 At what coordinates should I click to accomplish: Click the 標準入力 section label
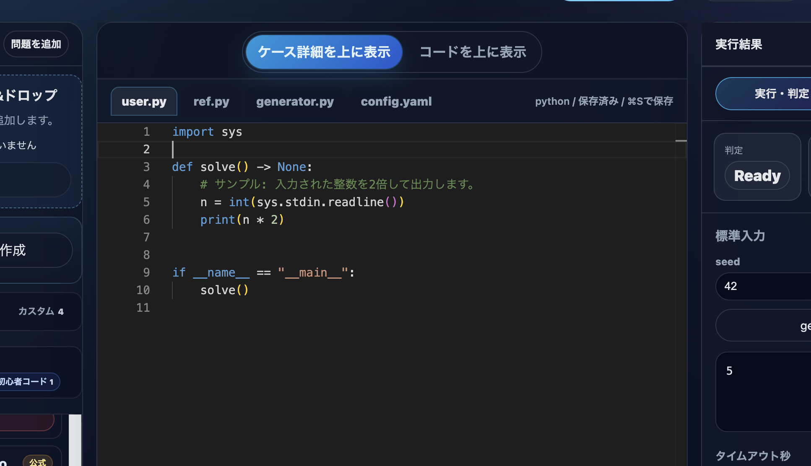(x=740, y=236)
